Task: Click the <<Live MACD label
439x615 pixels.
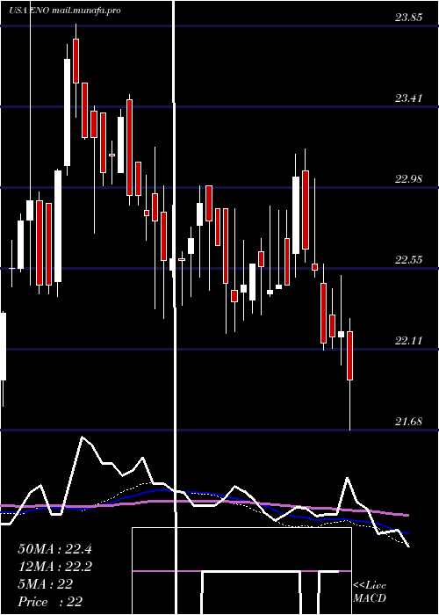Action: 370,592
